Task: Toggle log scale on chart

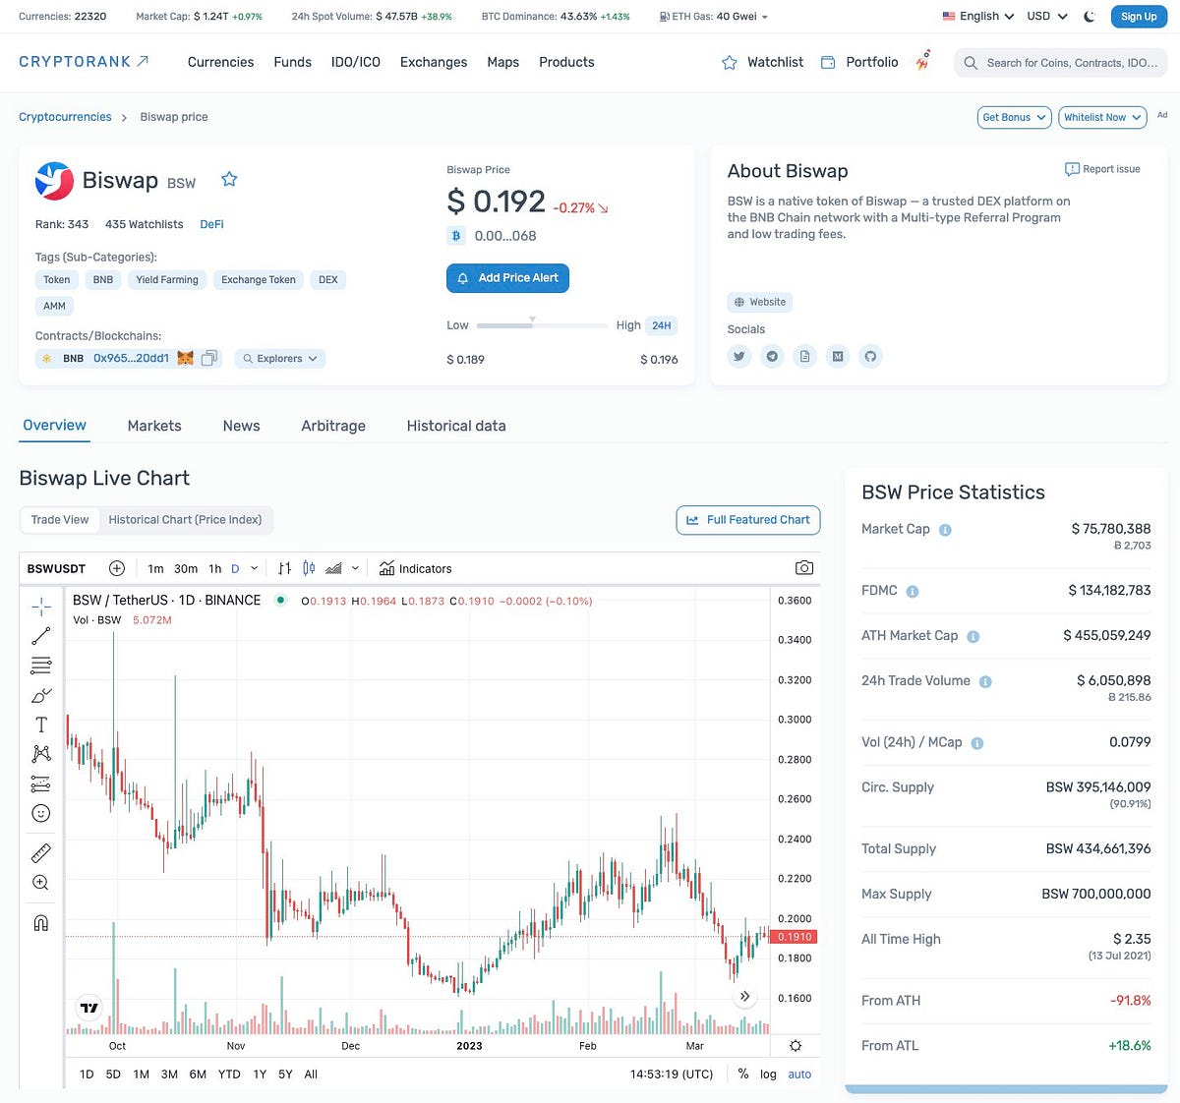Action: pos(768,1074)
